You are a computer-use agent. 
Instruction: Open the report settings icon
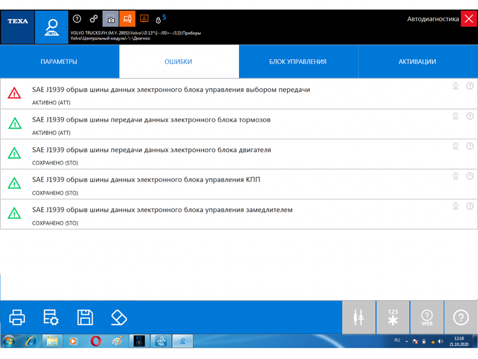click(51, 317)
